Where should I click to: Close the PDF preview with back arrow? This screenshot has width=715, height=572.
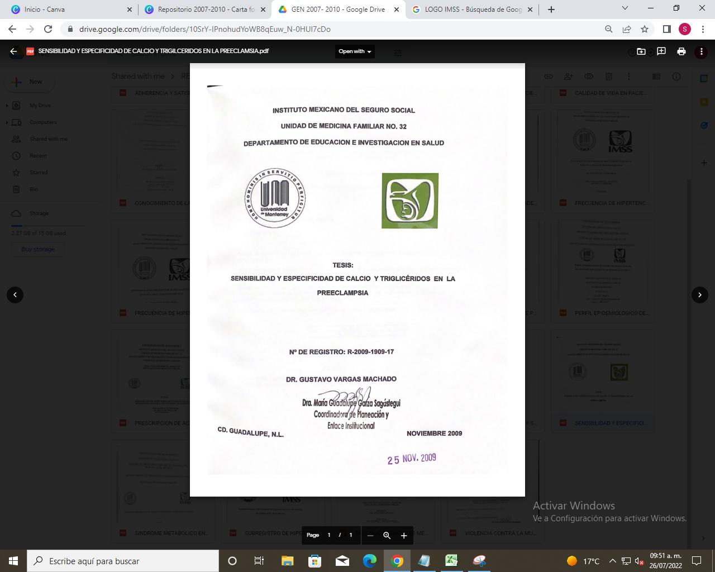click(x=13, y=51)
